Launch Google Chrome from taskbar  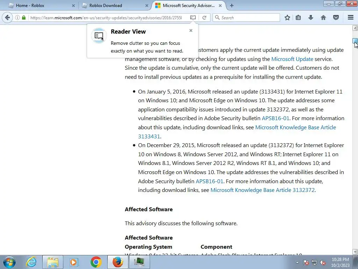tap(96, 262)
